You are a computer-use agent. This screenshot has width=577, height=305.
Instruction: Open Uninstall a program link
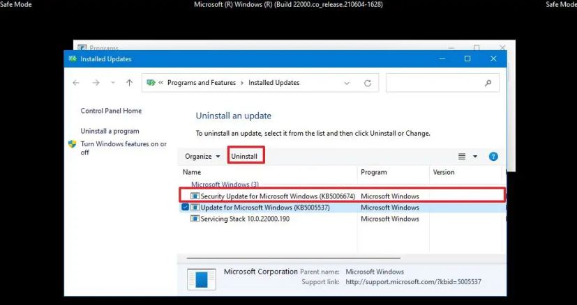pos(110,131)
